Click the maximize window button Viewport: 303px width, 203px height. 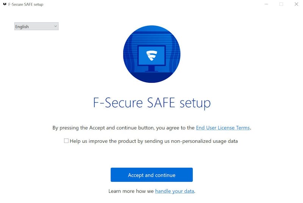(281, 5)
